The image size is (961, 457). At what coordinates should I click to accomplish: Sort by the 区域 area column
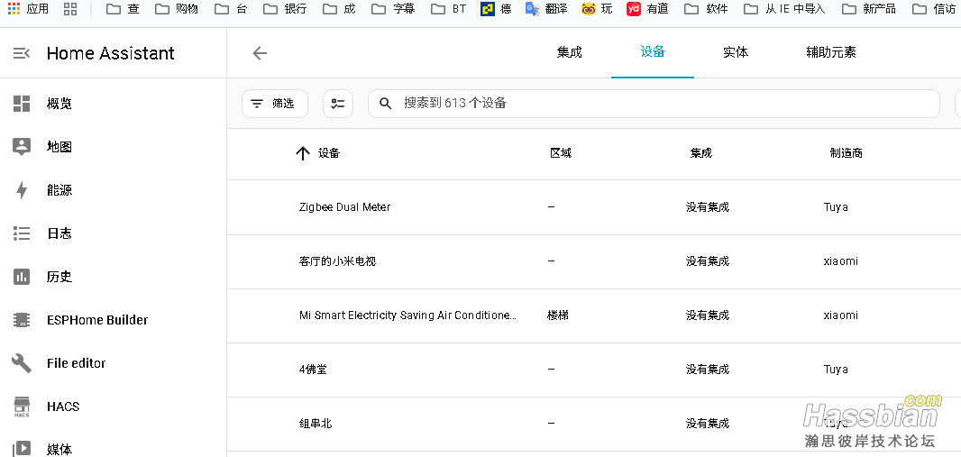561,153
